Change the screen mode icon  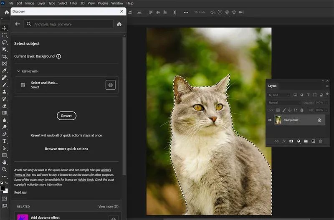(4, 206)
